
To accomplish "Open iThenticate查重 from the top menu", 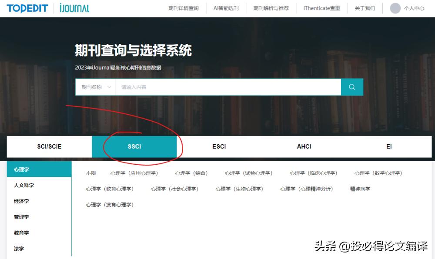I will [x=321, y=8].
